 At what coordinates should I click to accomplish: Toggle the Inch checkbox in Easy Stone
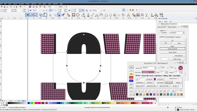(x=178, y=90)
